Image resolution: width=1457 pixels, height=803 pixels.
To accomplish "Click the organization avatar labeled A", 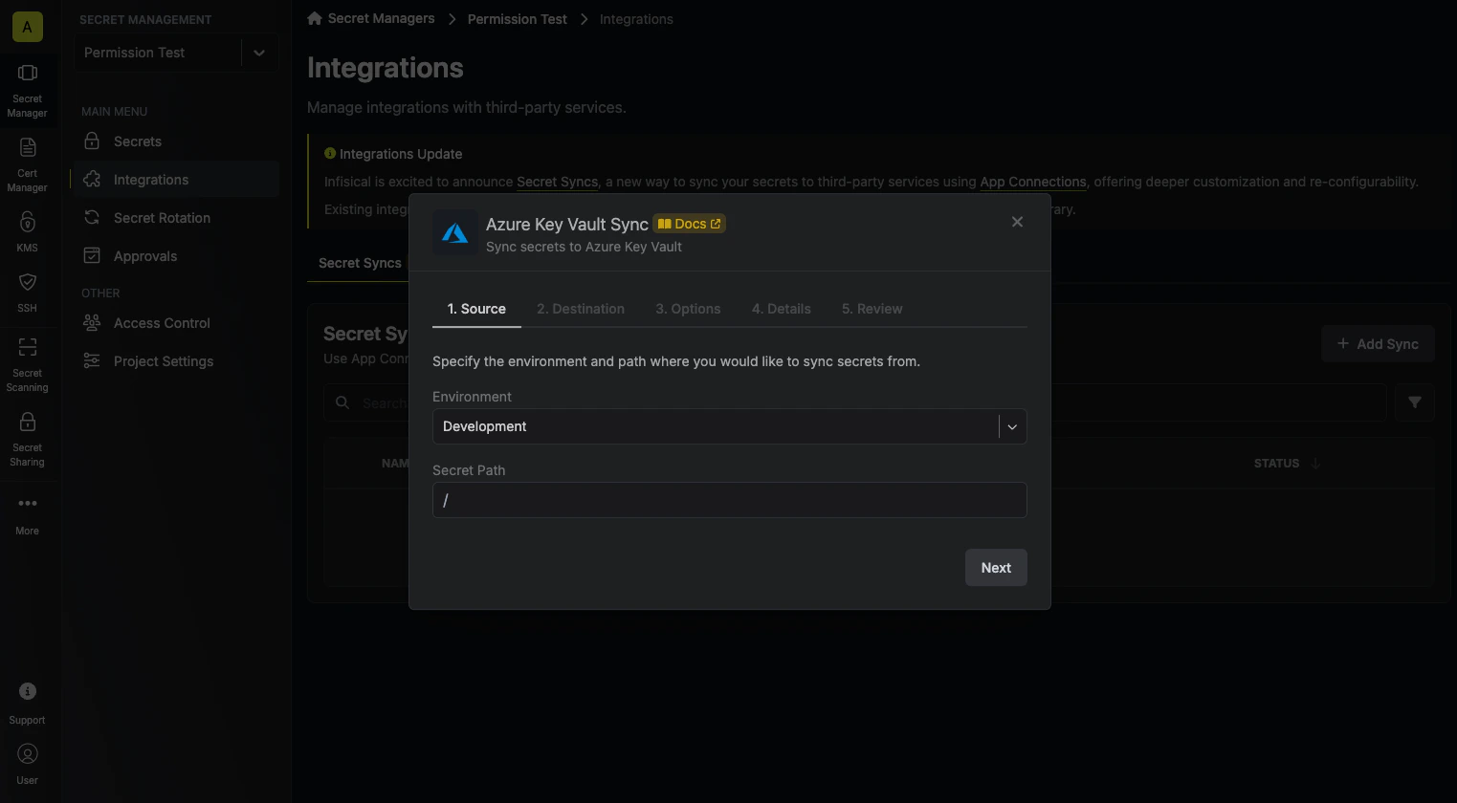I will 27,27.
